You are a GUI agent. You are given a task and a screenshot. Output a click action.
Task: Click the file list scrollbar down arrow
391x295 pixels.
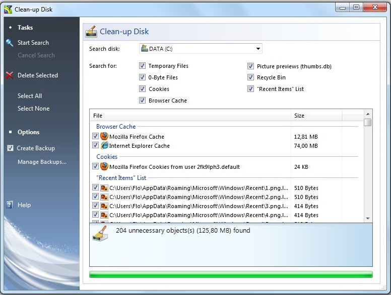point(368,218)
